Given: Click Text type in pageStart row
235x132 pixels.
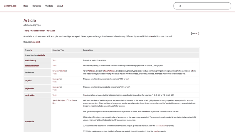Looking at the screenshot, I should pos(54,90).
